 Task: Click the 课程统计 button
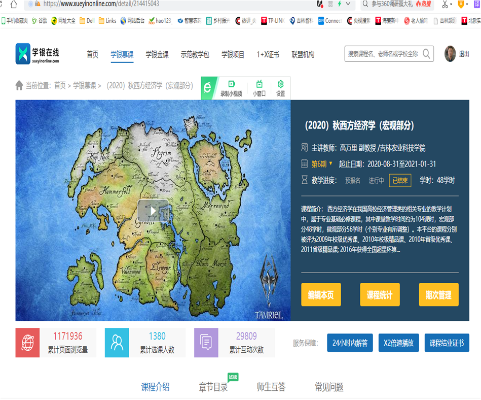tap(380, 294)
